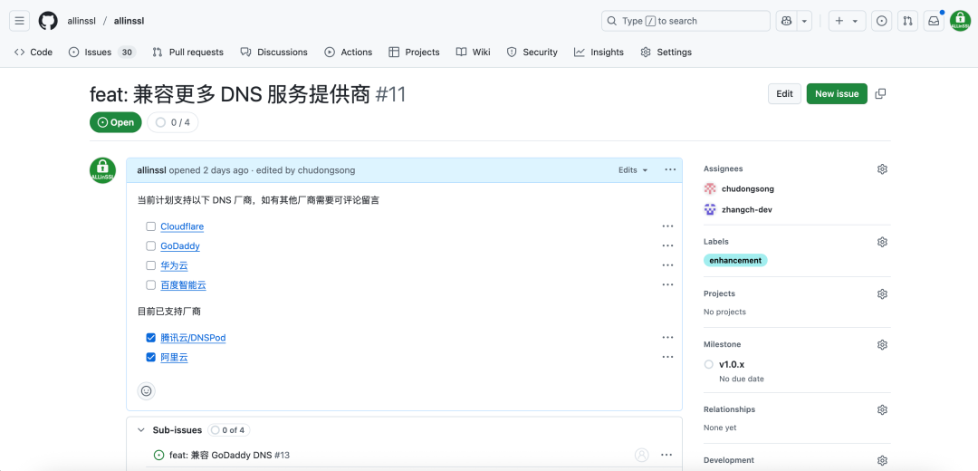Open the plus create-new menu

tap(847, 21)
